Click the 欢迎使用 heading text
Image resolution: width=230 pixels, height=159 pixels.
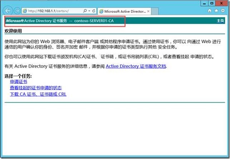click(13, 31)
